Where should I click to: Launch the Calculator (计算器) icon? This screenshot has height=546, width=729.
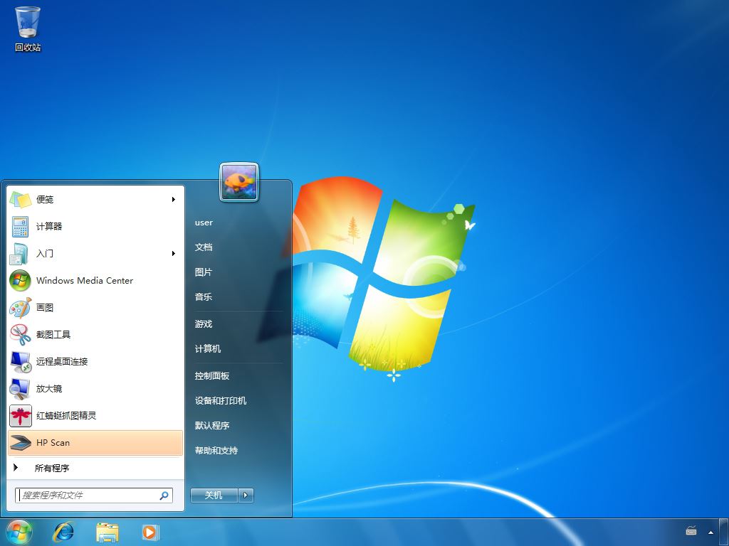20,227
